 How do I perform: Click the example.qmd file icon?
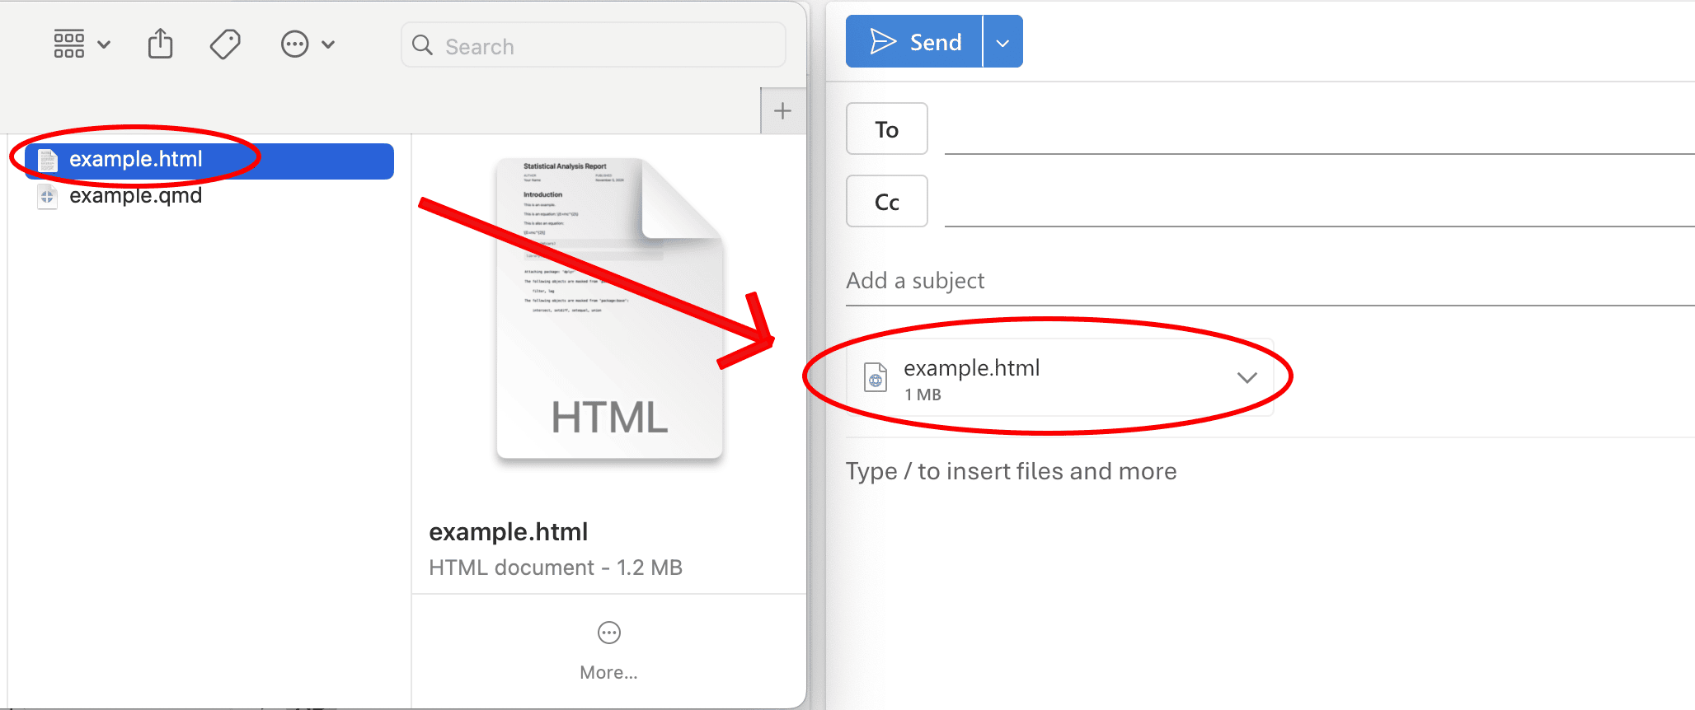pyautogui.click(x=47, y=196)
